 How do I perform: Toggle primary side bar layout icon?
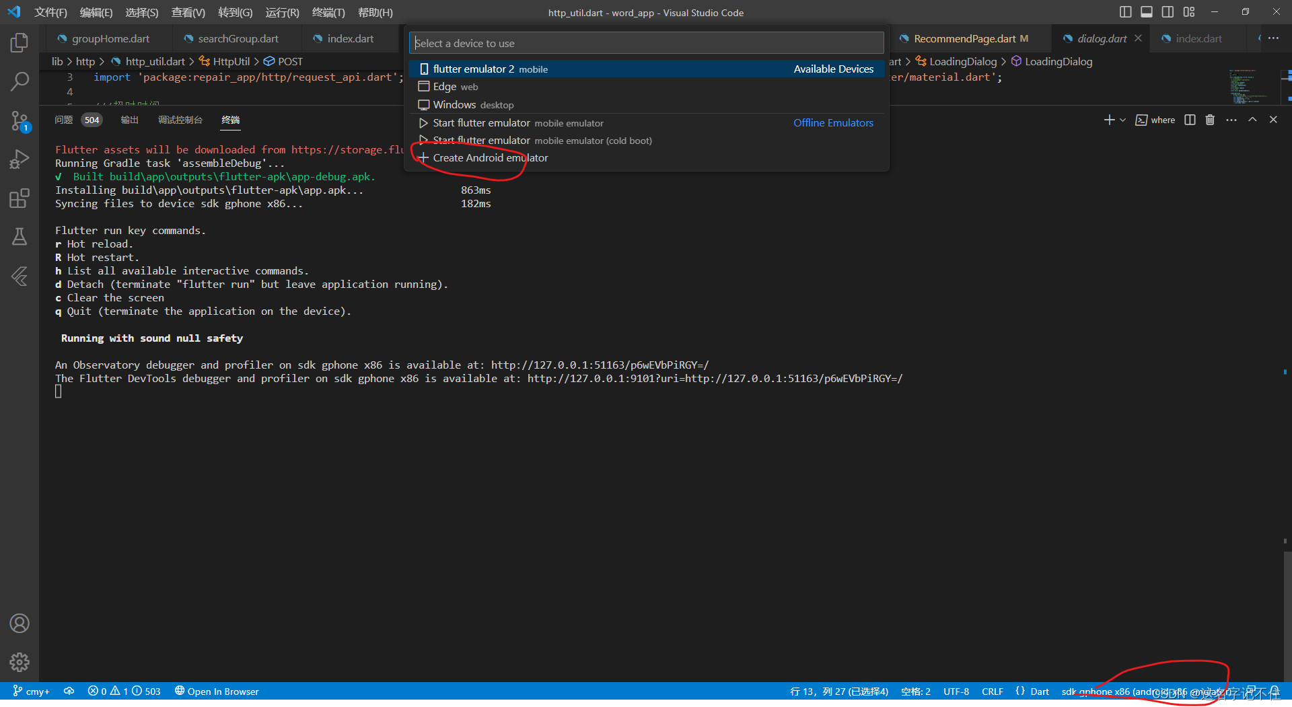click(1125, 12)
